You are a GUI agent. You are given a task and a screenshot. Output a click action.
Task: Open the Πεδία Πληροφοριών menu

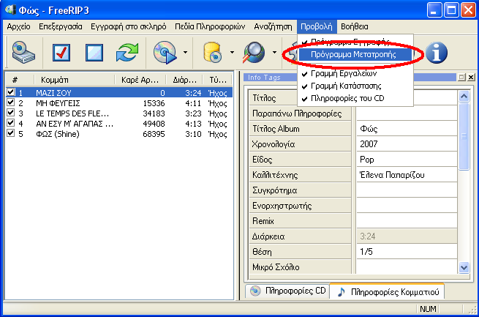[210, 26]
